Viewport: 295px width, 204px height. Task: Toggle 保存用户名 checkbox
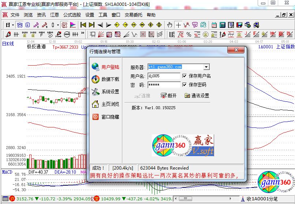[184, 76]
